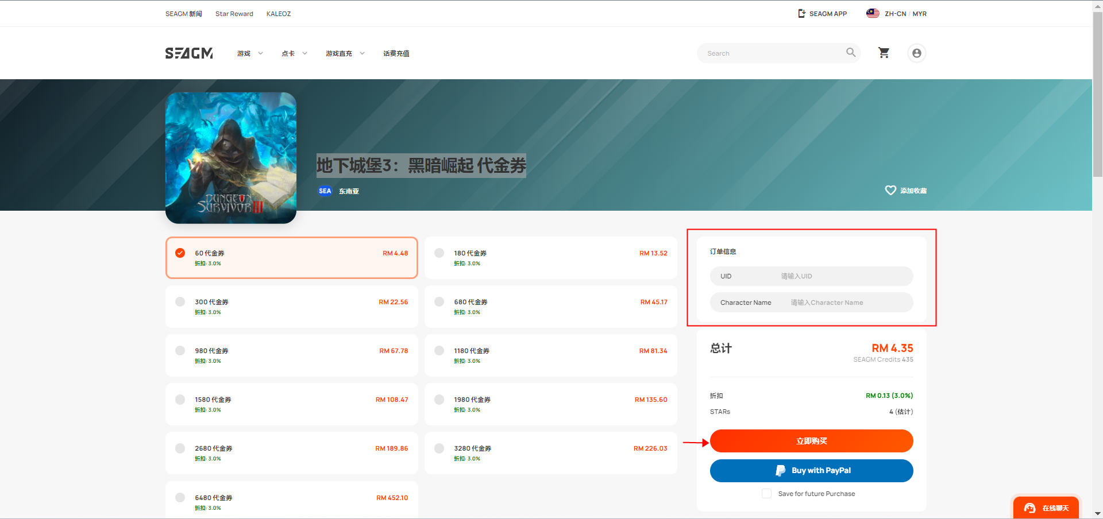Click the game title 地下城堡3:黑暗崛起 代金券
1103x519 pixels.
(421, 165)
